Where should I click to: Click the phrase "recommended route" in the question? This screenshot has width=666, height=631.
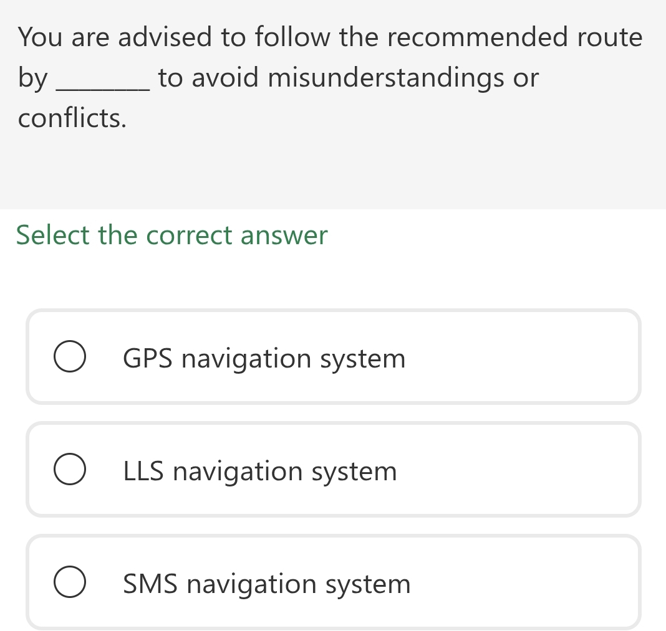[515, 37]
